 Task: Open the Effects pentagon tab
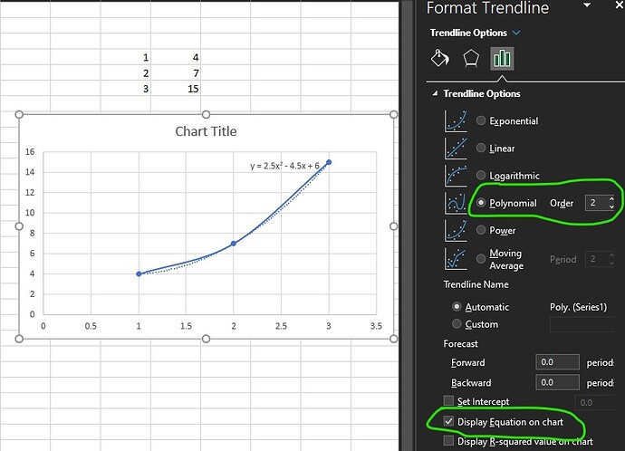click(471, 59)
